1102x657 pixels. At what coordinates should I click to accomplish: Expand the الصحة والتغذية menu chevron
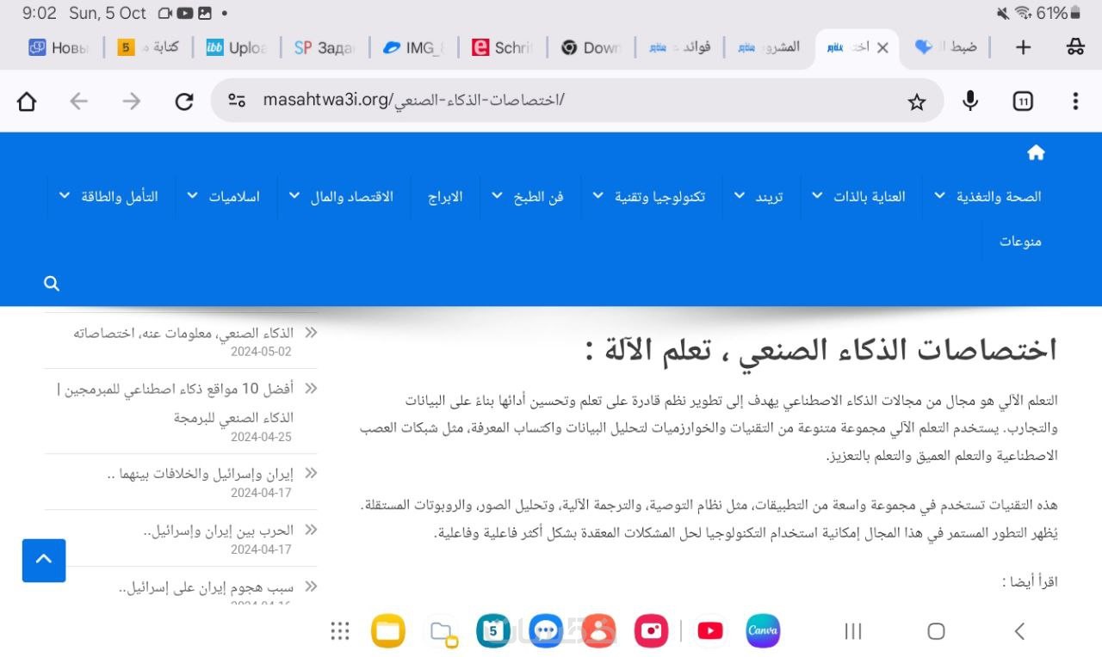(939, 196)
